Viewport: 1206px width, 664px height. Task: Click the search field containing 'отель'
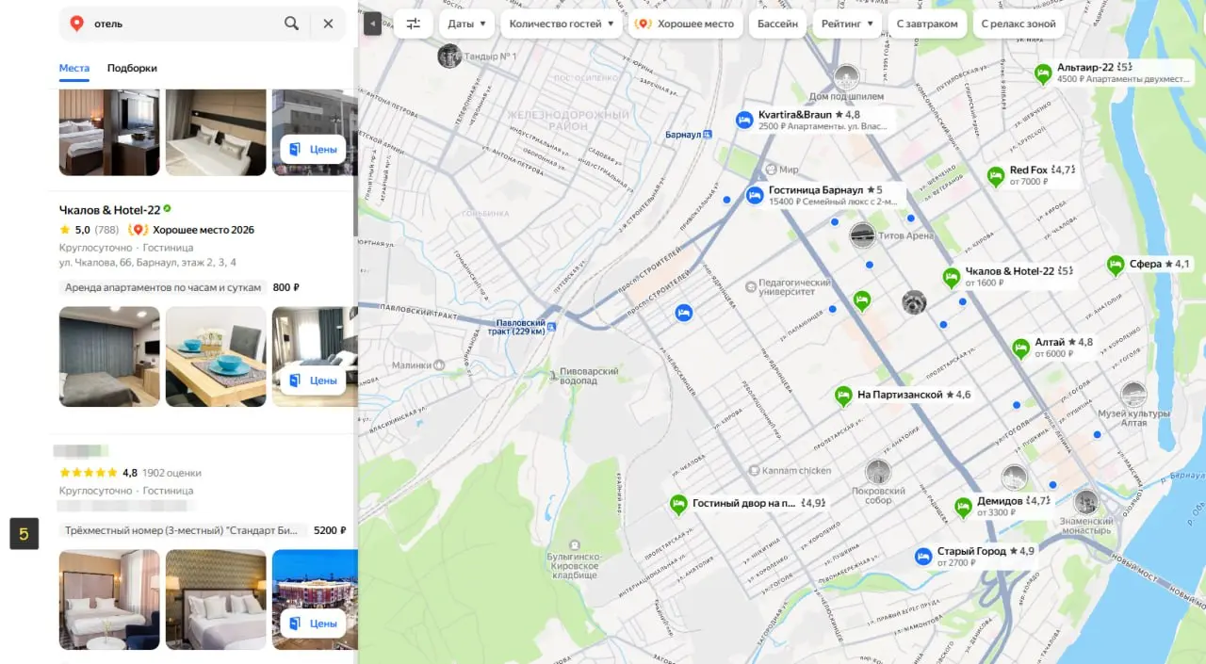click(x=184, y=24)
